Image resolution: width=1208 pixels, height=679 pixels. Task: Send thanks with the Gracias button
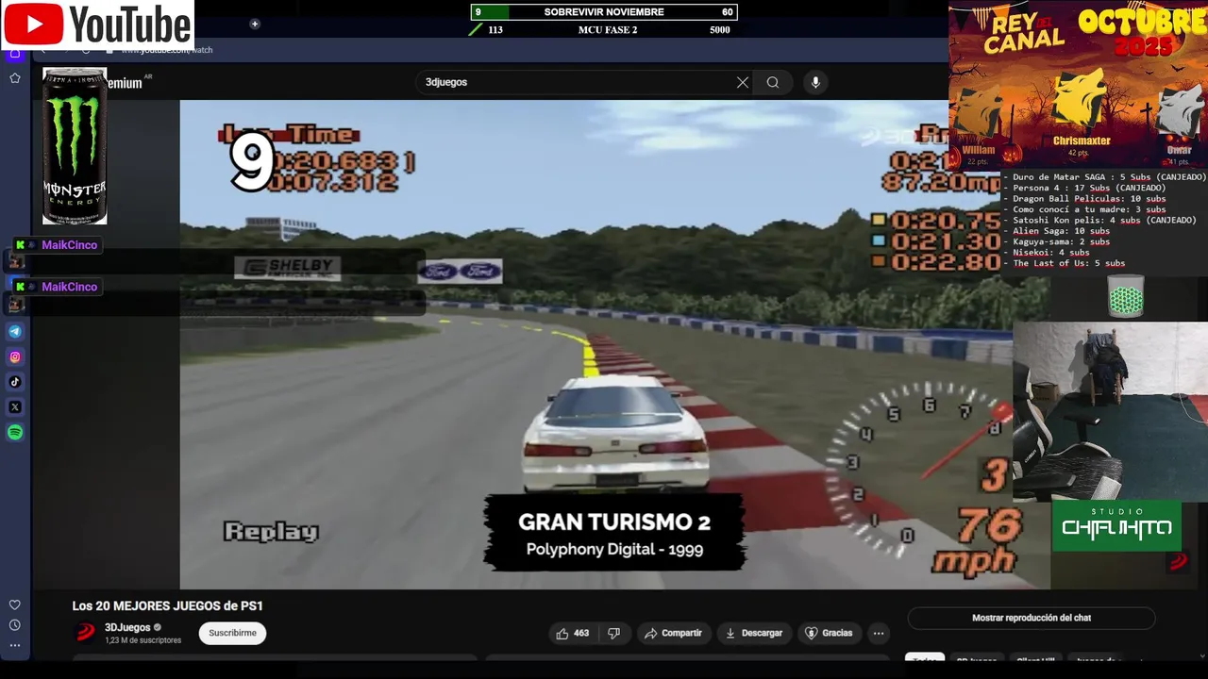(828, 633)
